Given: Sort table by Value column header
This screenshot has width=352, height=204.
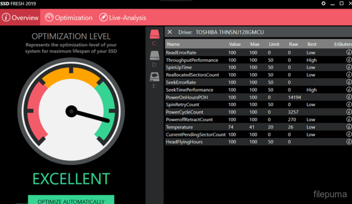Looking at the screenshot, I should [235, 44].
